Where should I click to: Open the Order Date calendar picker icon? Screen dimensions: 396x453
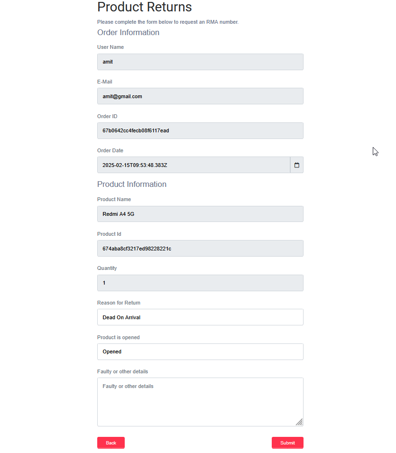click(x=297, y=165)
